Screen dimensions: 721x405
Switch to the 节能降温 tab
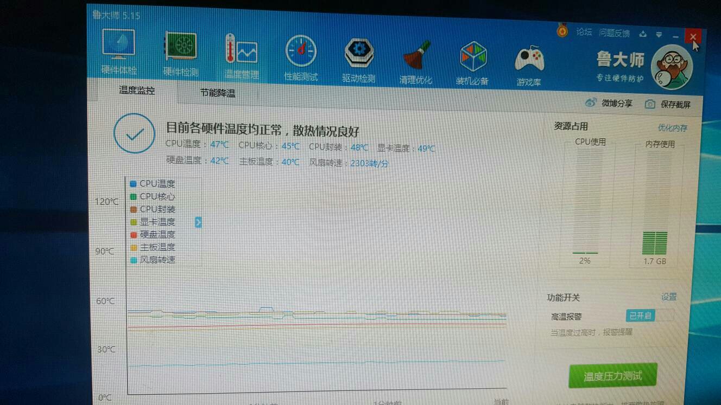click(217, 93)
